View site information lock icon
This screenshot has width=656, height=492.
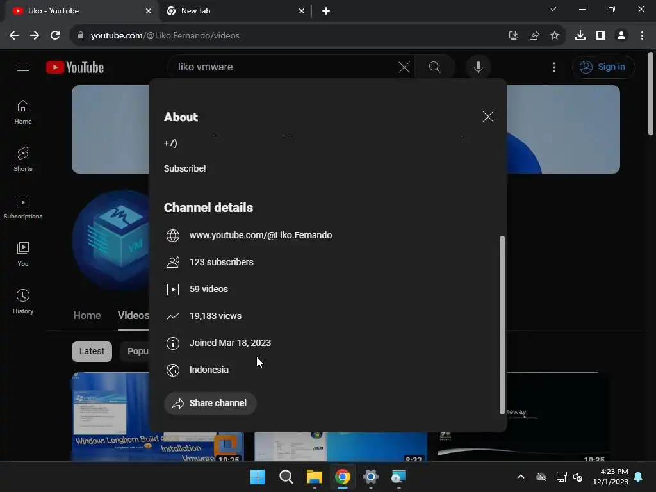pos(80,36)
